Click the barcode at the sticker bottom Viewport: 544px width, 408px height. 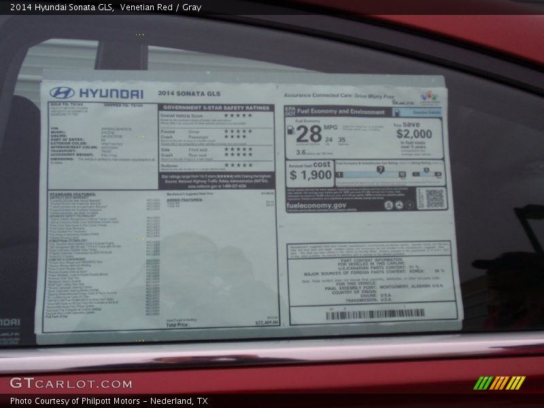point(375,314)
